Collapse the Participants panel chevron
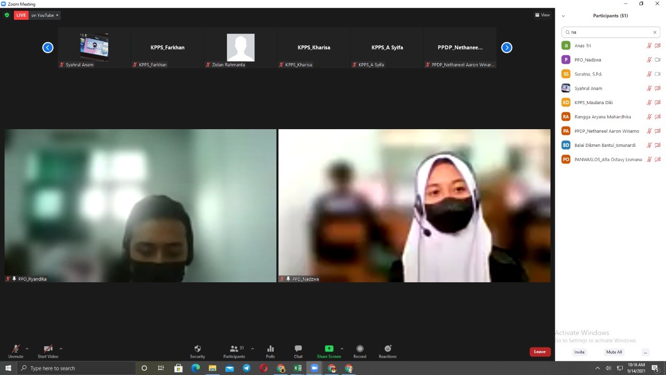The height and width of the screenshot is (375, 666). 563,16
